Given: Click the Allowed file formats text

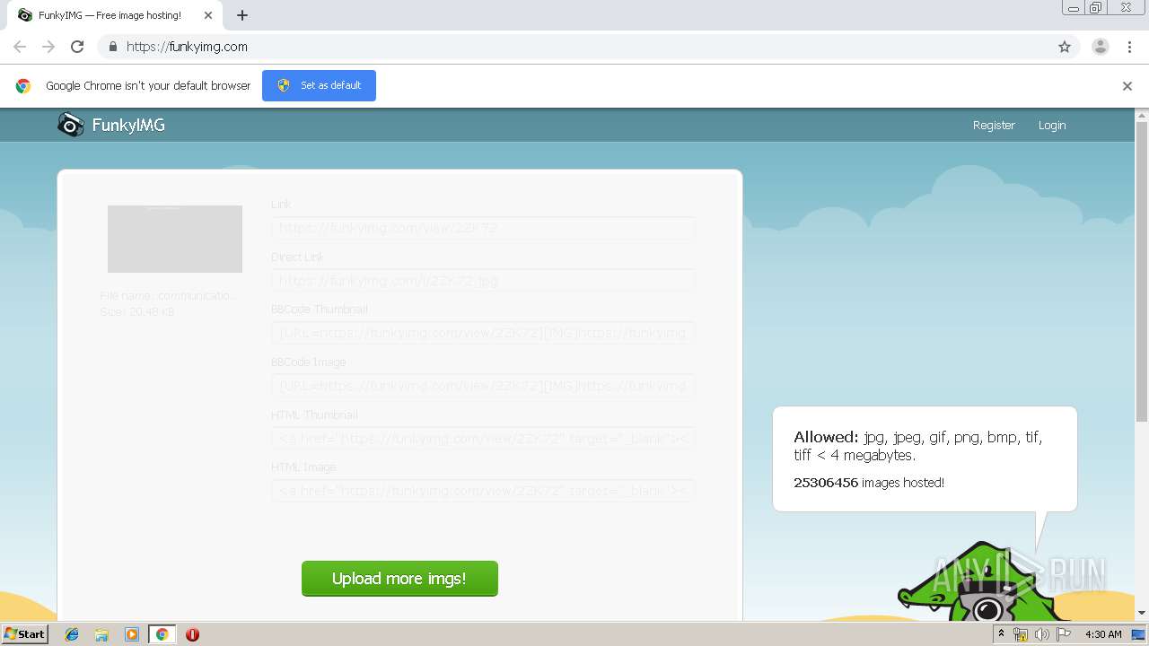Looking at the screenshot, I should click(x=918, y=446).
